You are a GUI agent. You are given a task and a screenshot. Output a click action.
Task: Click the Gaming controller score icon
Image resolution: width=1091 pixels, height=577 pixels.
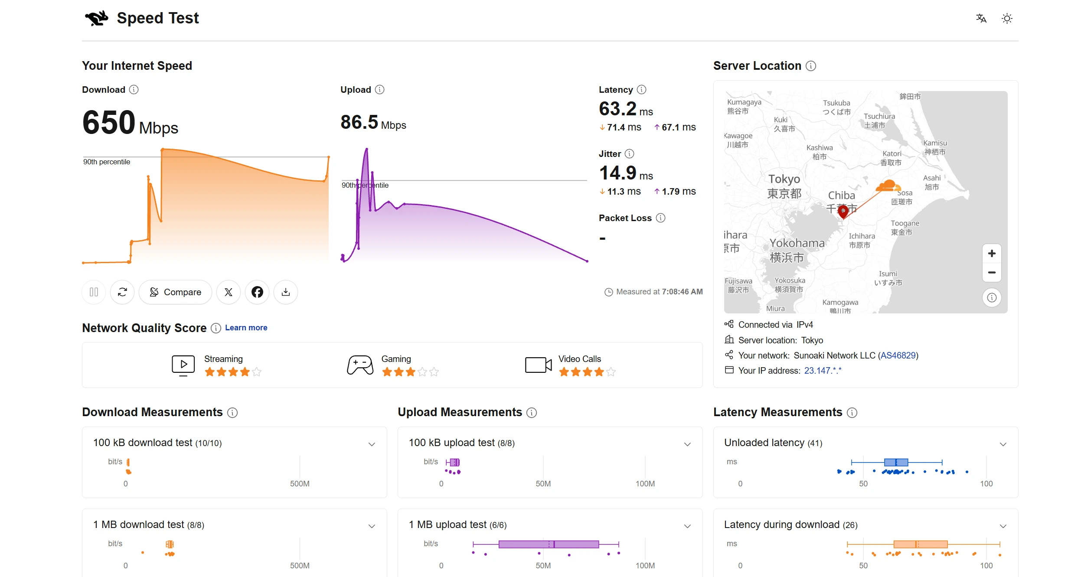(360, 365)
